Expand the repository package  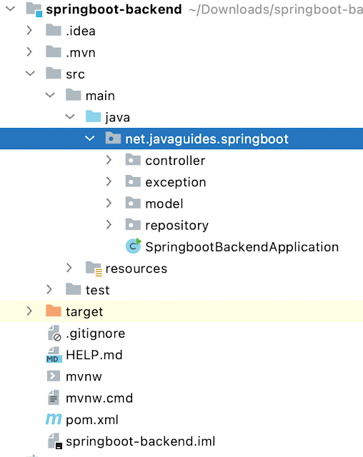[109, 224]
